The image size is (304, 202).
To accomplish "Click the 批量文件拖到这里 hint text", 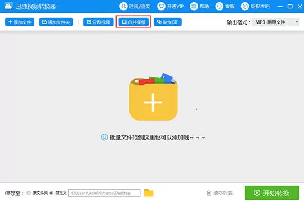I will (157, 137).
